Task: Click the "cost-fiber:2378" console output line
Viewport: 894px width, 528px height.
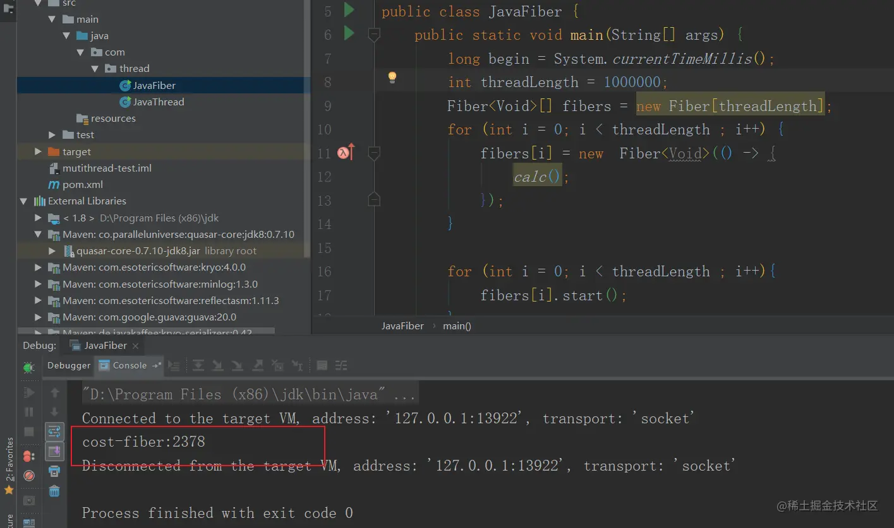Action: pos(144,442)
